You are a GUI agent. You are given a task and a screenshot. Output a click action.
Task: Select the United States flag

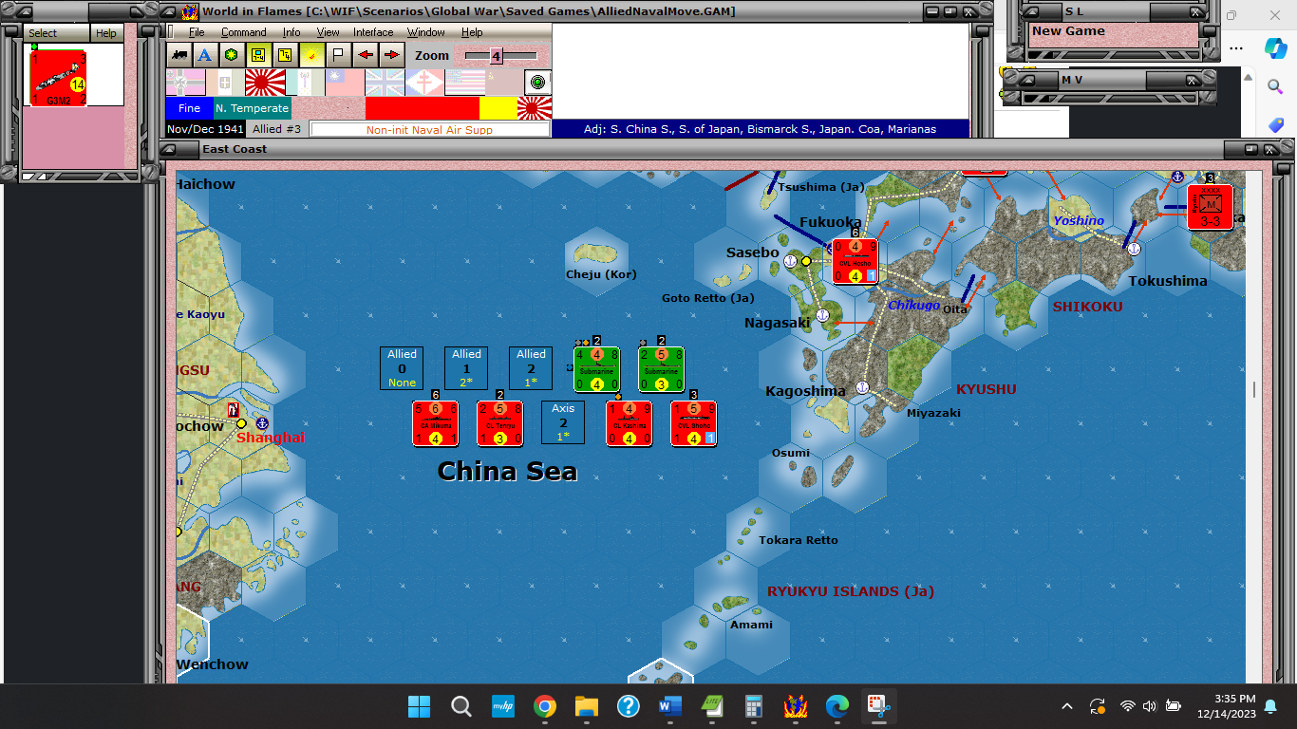pyautogui.click(x=464, y=83)
